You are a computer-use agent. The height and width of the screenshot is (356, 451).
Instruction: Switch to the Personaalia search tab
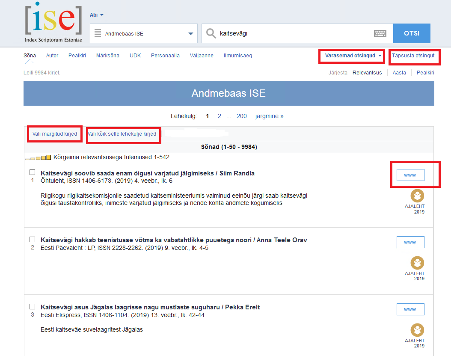click(x=165, y=56)
